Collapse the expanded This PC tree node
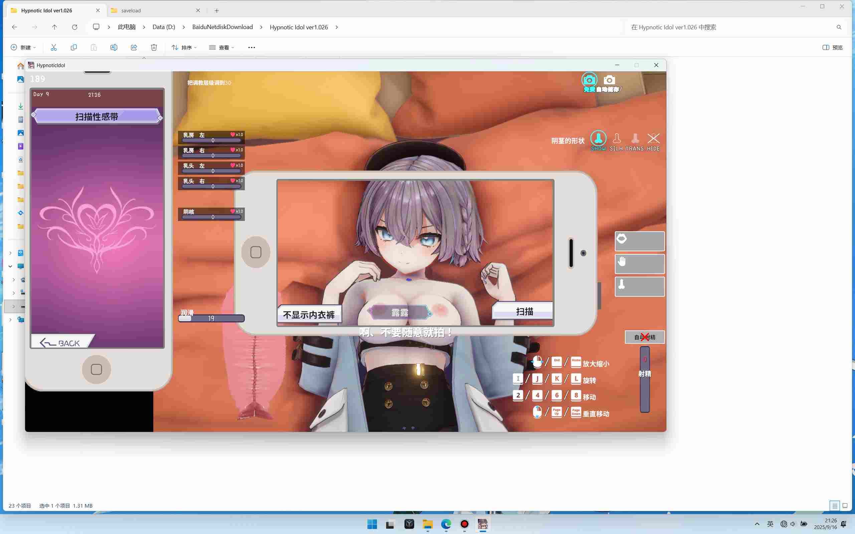 pos(10,266)
